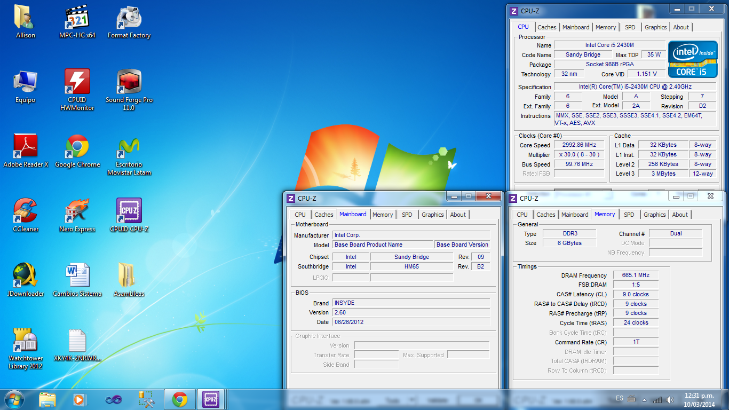Click the memory Size value '6 GBytes'
729x410 pixels.
coord(569,243)
